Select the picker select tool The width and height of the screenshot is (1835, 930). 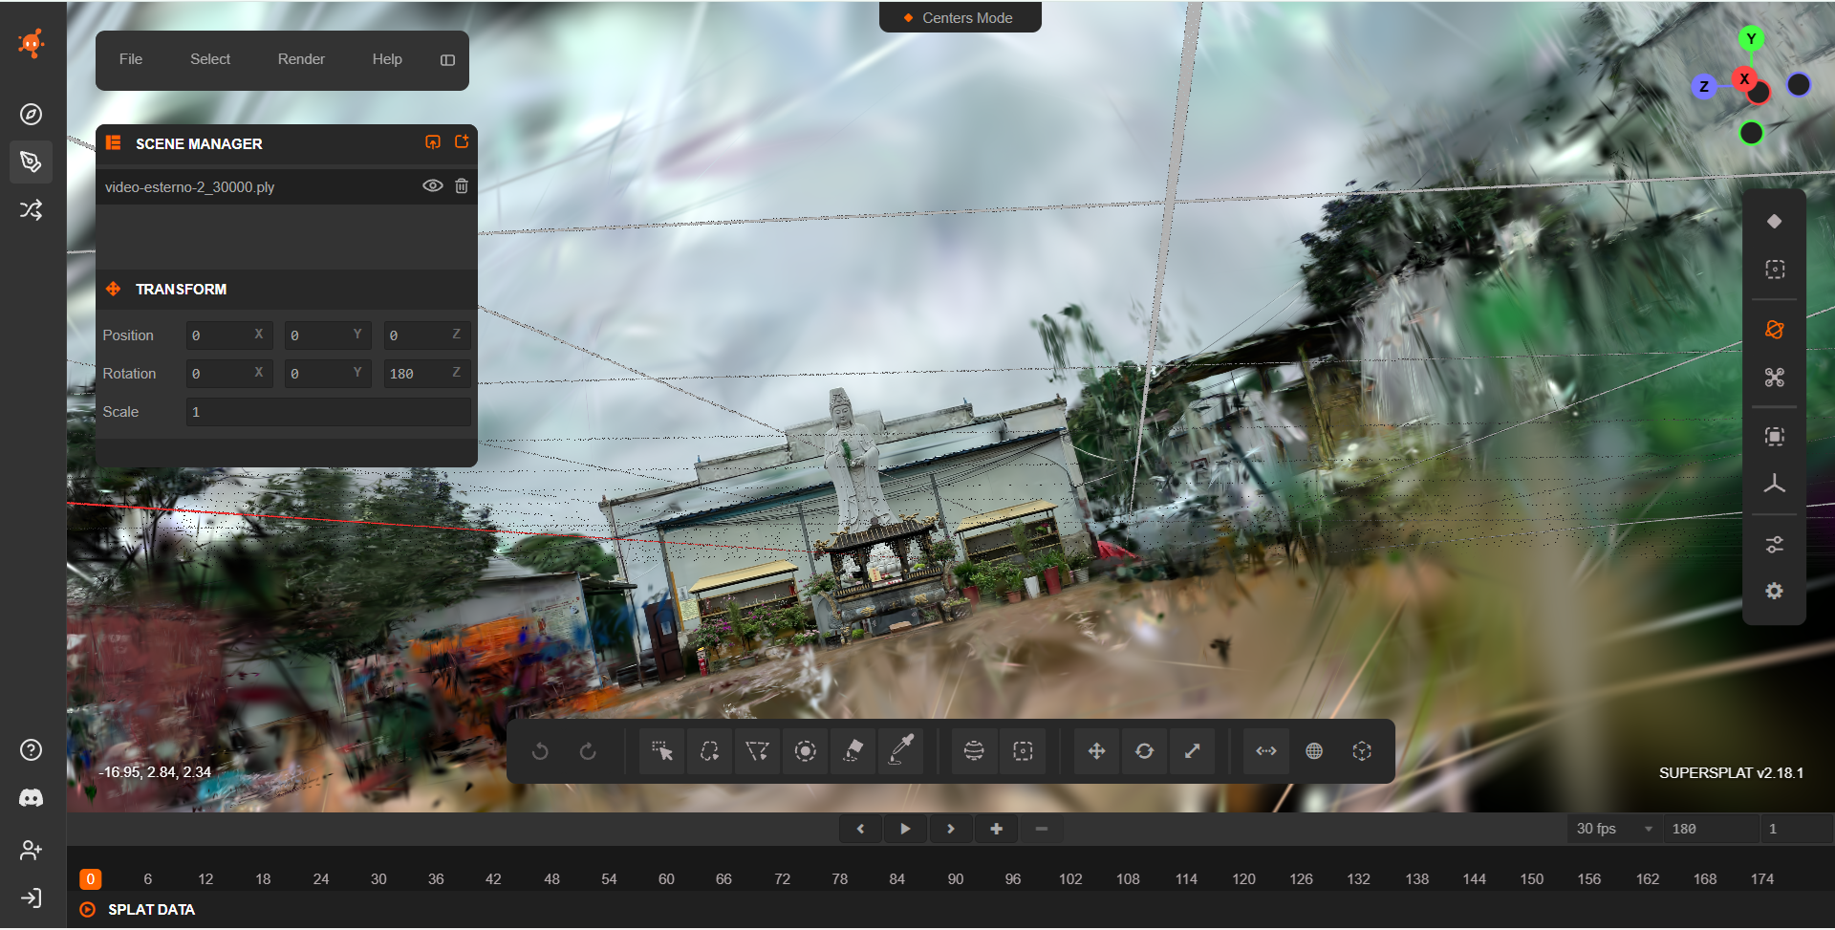pyautogui.click(x=661, y=751)
